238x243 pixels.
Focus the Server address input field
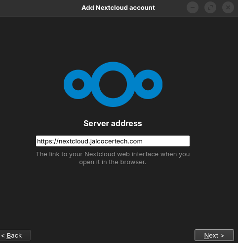[x=113, y=141]
